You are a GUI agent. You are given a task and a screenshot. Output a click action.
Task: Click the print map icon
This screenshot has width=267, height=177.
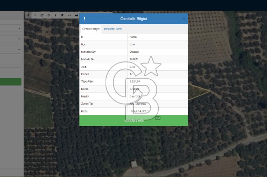(x=76, y=15)
